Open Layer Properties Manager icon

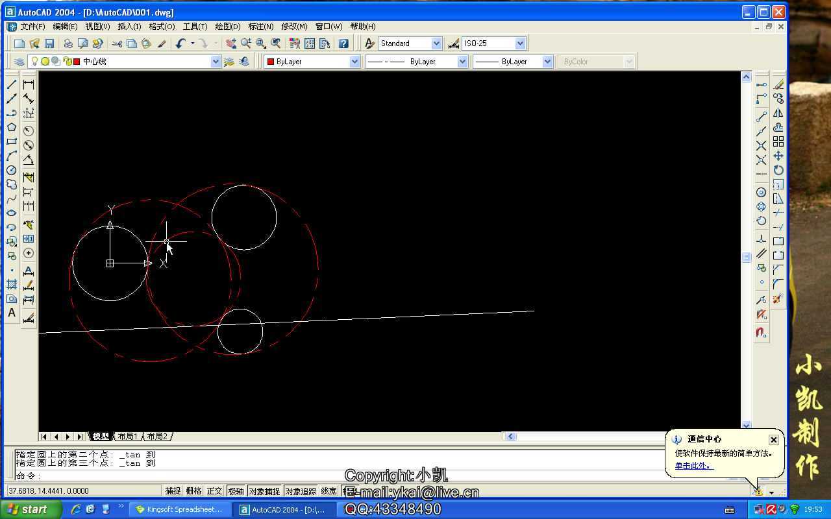click(19, 62)
